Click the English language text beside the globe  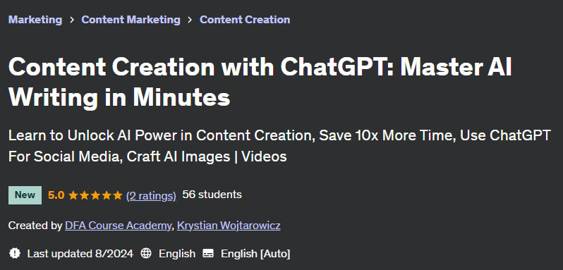177,254
